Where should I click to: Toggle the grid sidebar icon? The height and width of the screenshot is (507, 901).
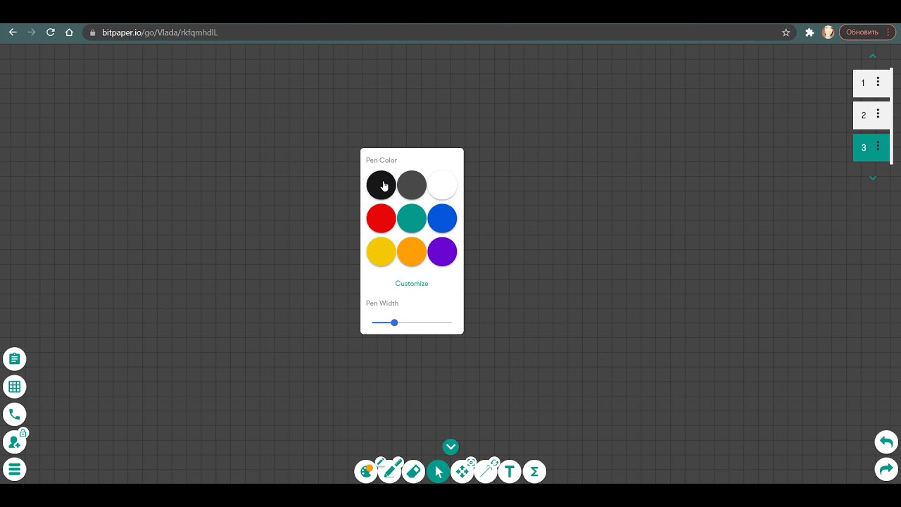[x=14, y=387]
